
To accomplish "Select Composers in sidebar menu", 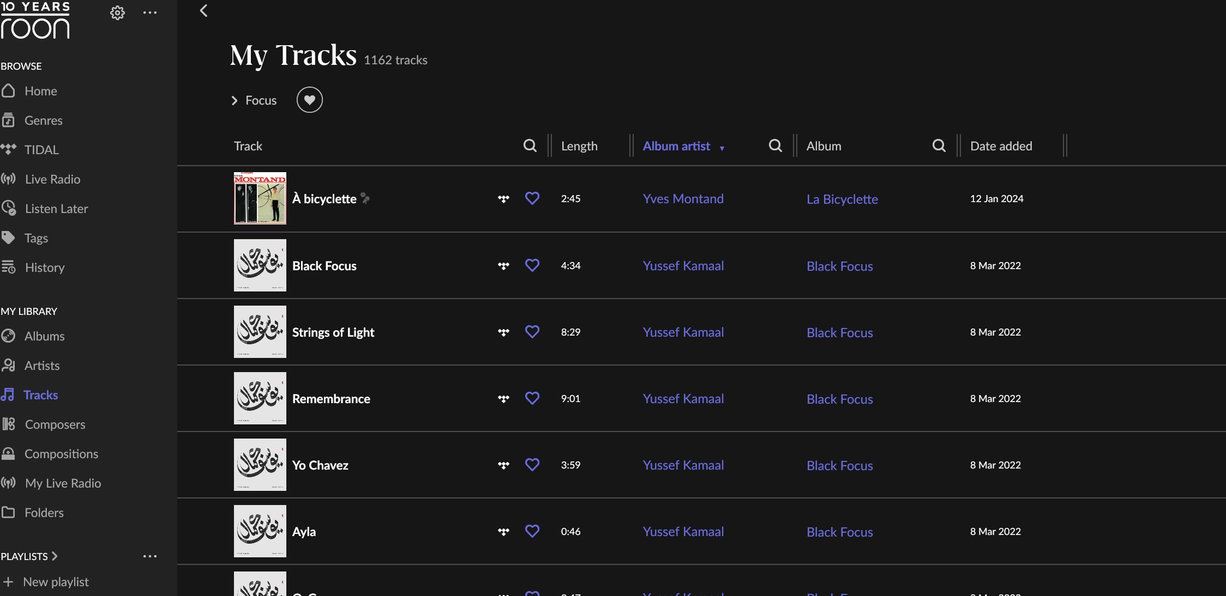I will pos(55,424).
